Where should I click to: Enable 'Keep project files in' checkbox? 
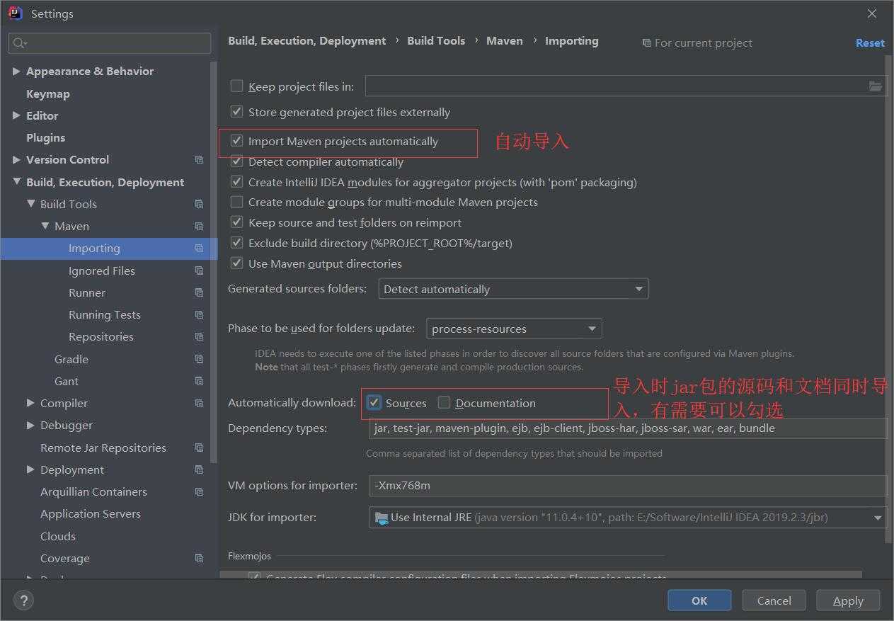[237, 86]
